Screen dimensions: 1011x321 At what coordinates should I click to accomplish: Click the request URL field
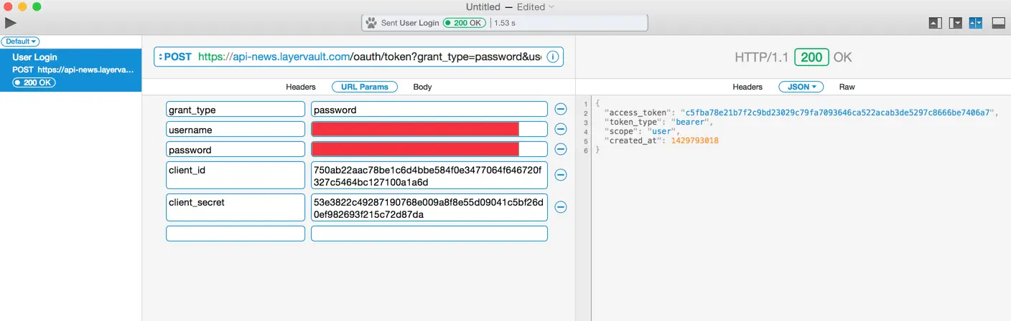[x=369, y=57]
